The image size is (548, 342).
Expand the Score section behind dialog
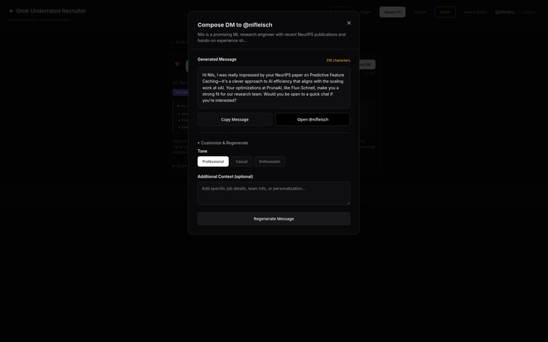(179, 166)
